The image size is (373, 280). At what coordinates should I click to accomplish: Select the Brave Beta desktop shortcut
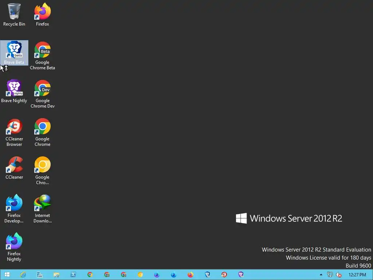click(14, 53)
